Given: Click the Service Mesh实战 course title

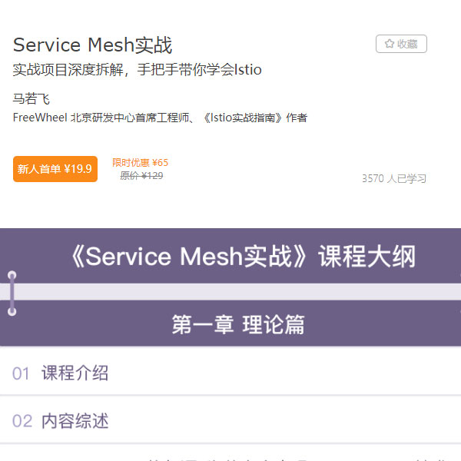Looking at the screenshot, I should coord(92,45).
